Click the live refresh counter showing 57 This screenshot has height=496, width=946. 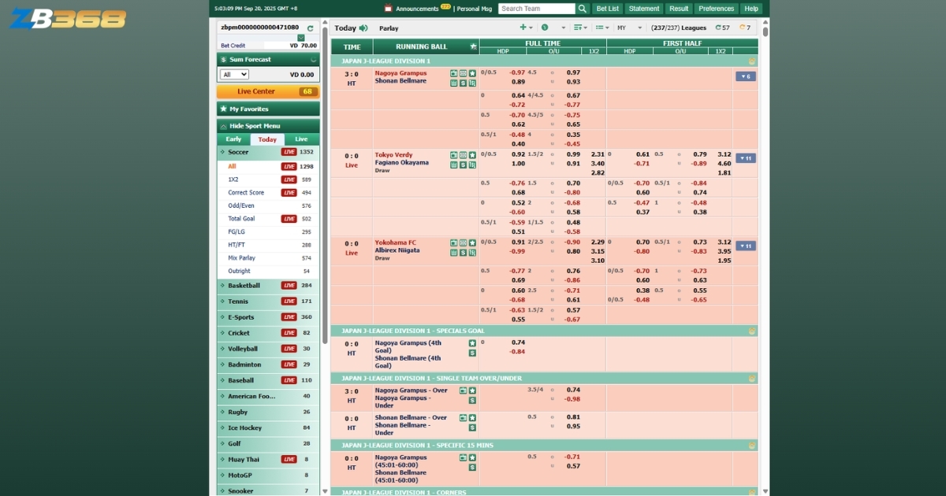pos(721,28)
